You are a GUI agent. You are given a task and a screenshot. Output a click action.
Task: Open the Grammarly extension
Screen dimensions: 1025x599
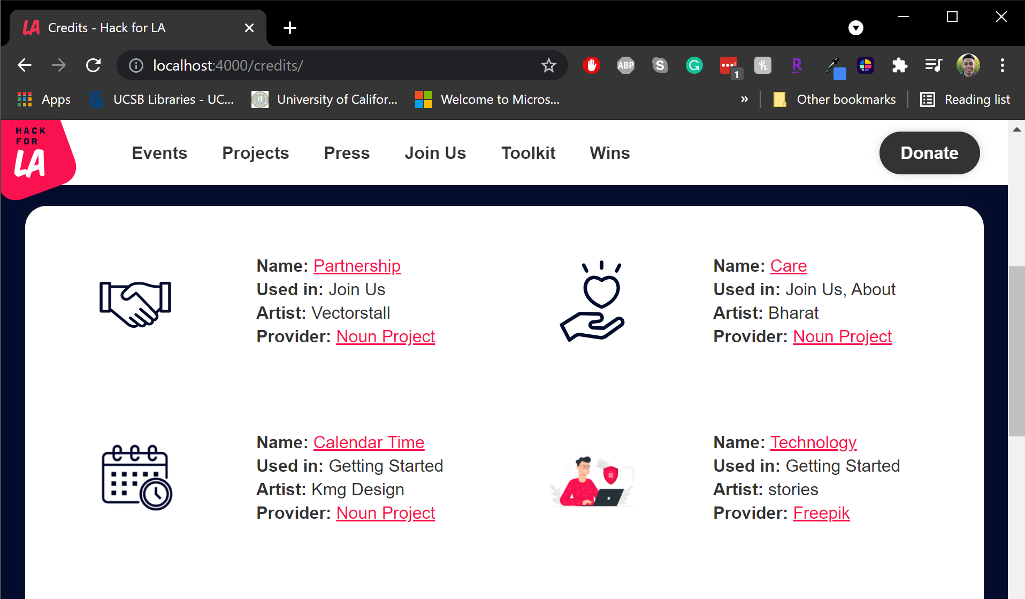[694, 65]
